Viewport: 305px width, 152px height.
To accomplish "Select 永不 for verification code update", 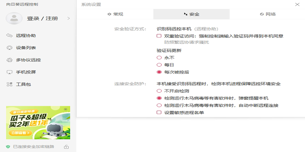I will [159, 58].
